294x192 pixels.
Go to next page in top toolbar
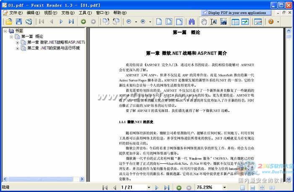[61, 21]
